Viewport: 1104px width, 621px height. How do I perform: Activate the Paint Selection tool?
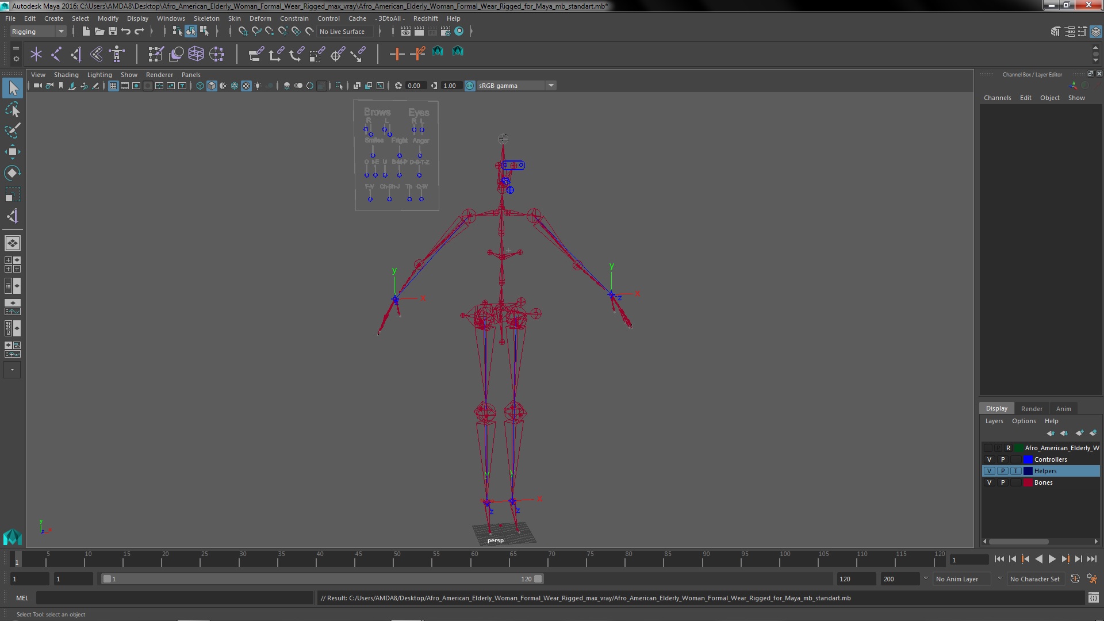13,131
